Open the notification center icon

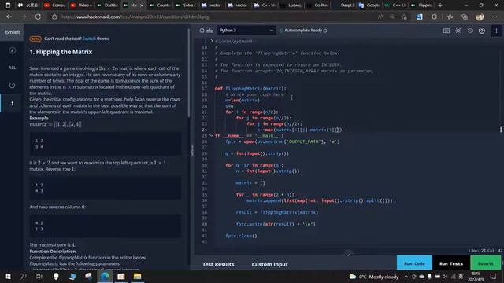point(494,276)
